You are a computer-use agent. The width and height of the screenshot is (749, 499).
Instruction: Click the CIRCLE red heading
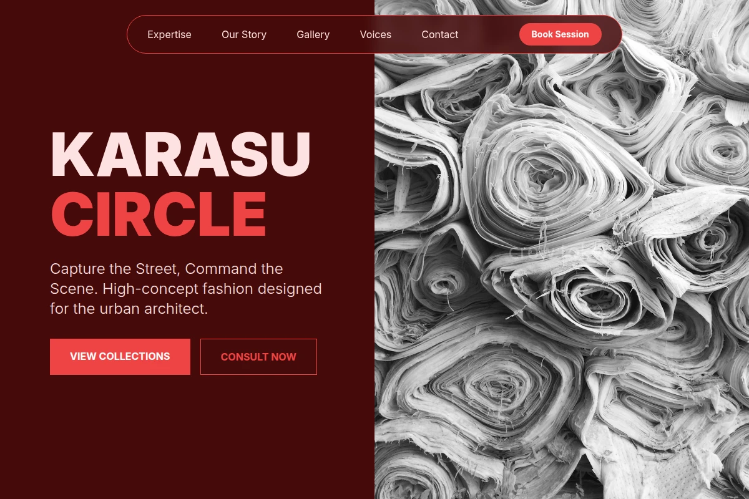tap(159, 214)
